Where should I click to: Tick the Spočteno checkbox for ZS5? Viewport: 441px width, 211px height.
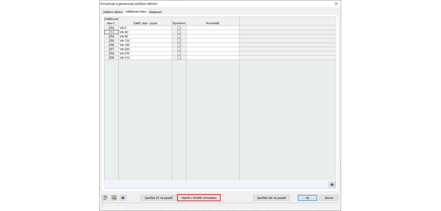pyautogui.click(x=179, y=41)
